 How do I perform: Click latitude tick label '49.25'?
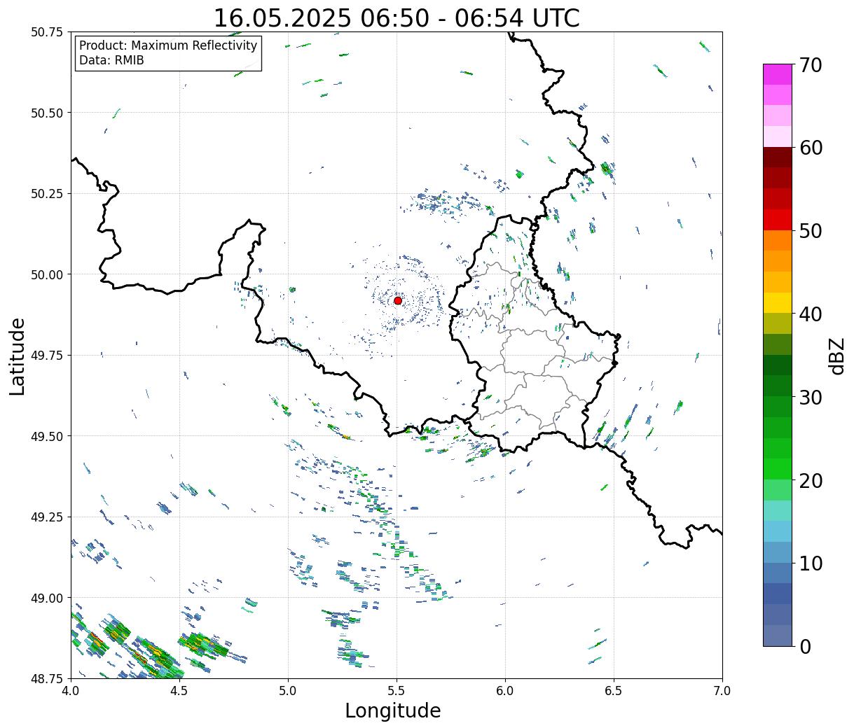coord(46,517)
